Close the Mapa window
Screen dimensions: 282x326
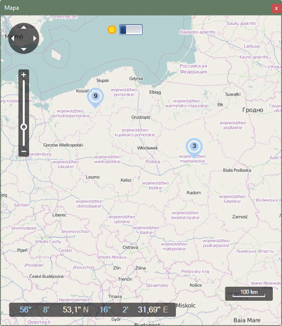click(276, 8)
